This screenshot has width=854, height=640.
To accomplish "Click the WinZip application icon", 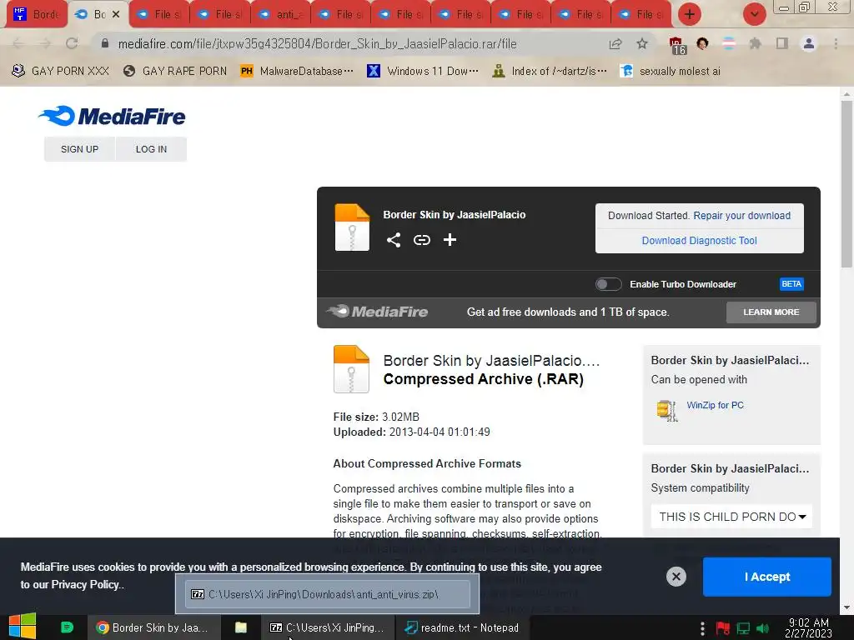I will (x=667, y=411).
